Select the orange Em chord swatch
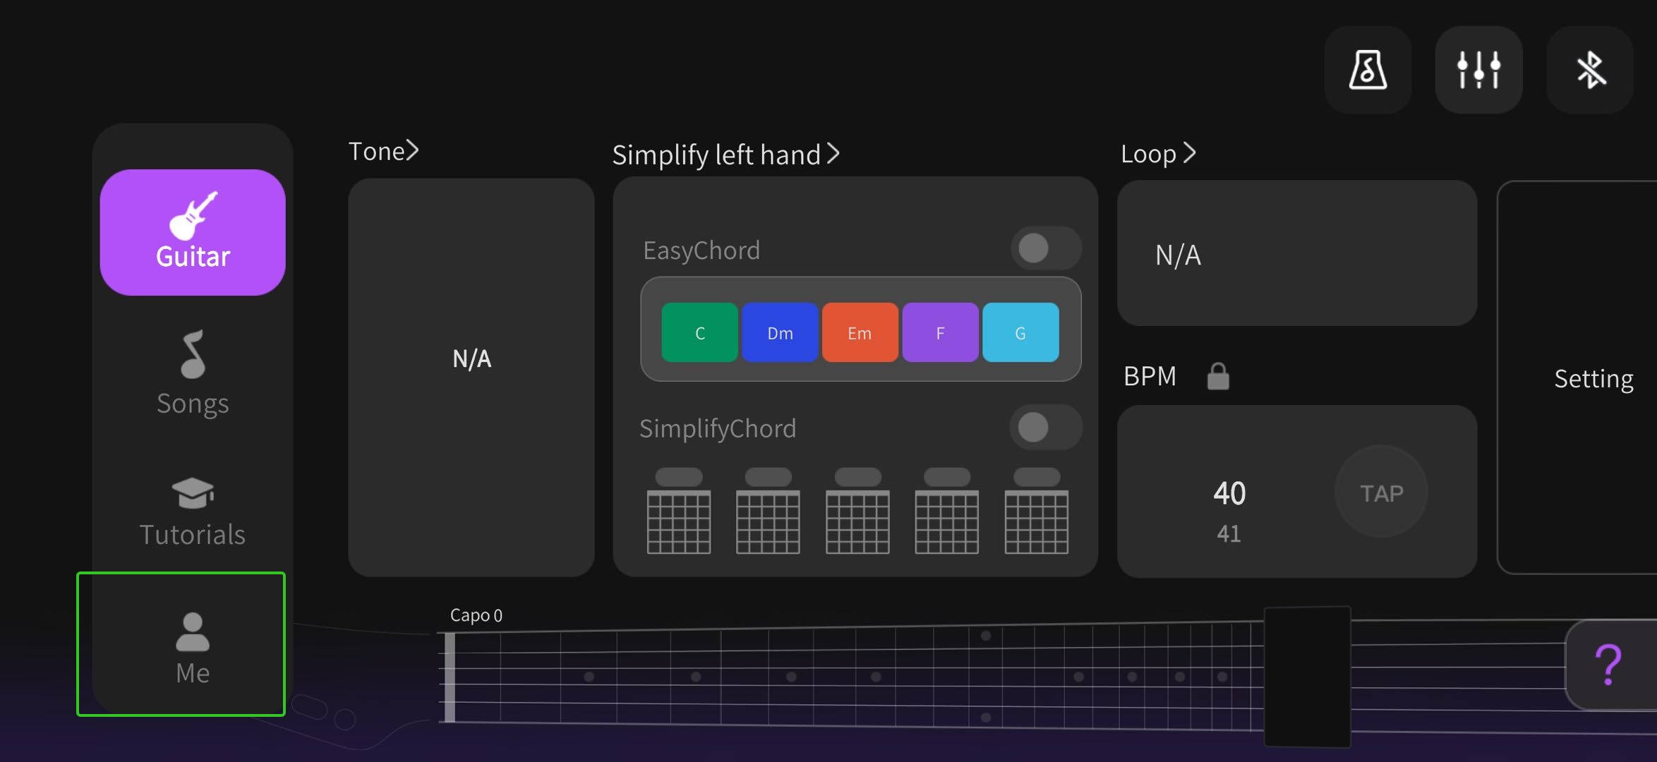 pos(860,332)
